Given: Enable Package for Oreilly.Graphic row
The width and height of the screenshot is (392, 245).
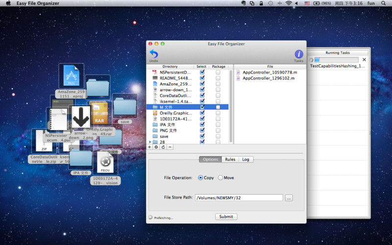Looking at the screenshot, I should (218, 113).
